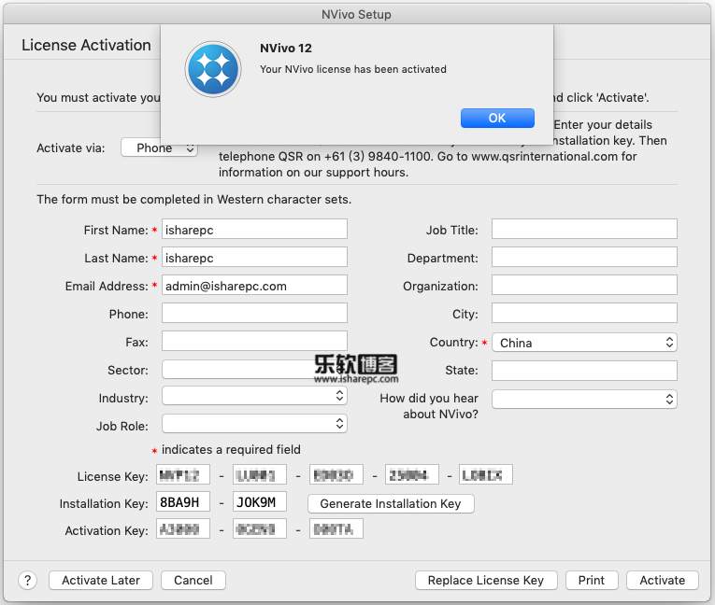Screen dimensions: 715x605
Task: Click the Email Address field
Action: coord(254,285)
